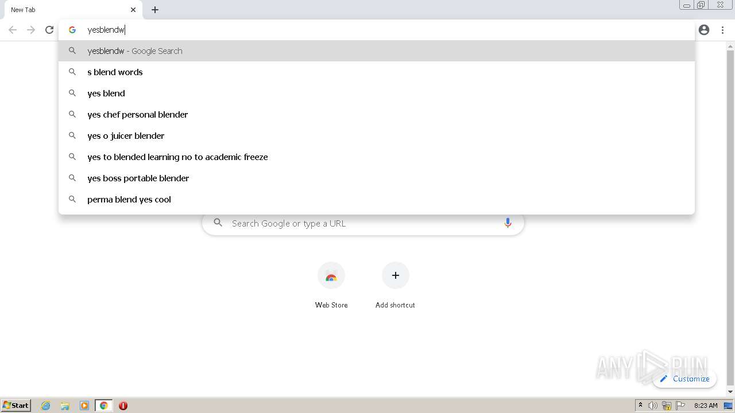The image size is (735, 413).
Task: Click the show desktop tray monitor icon
Action: click(728, 406)
